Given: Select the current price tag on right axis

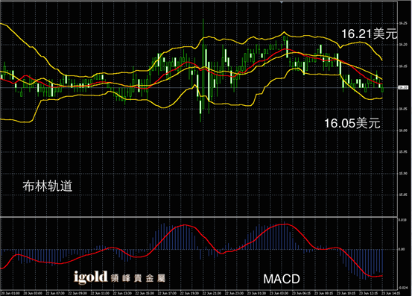Looking at the screenshot, I should (x=403, y=87).
